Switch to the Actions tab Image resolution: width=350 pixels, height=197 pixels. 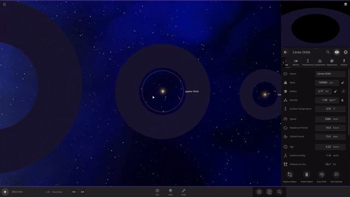(x=344, y=62)
